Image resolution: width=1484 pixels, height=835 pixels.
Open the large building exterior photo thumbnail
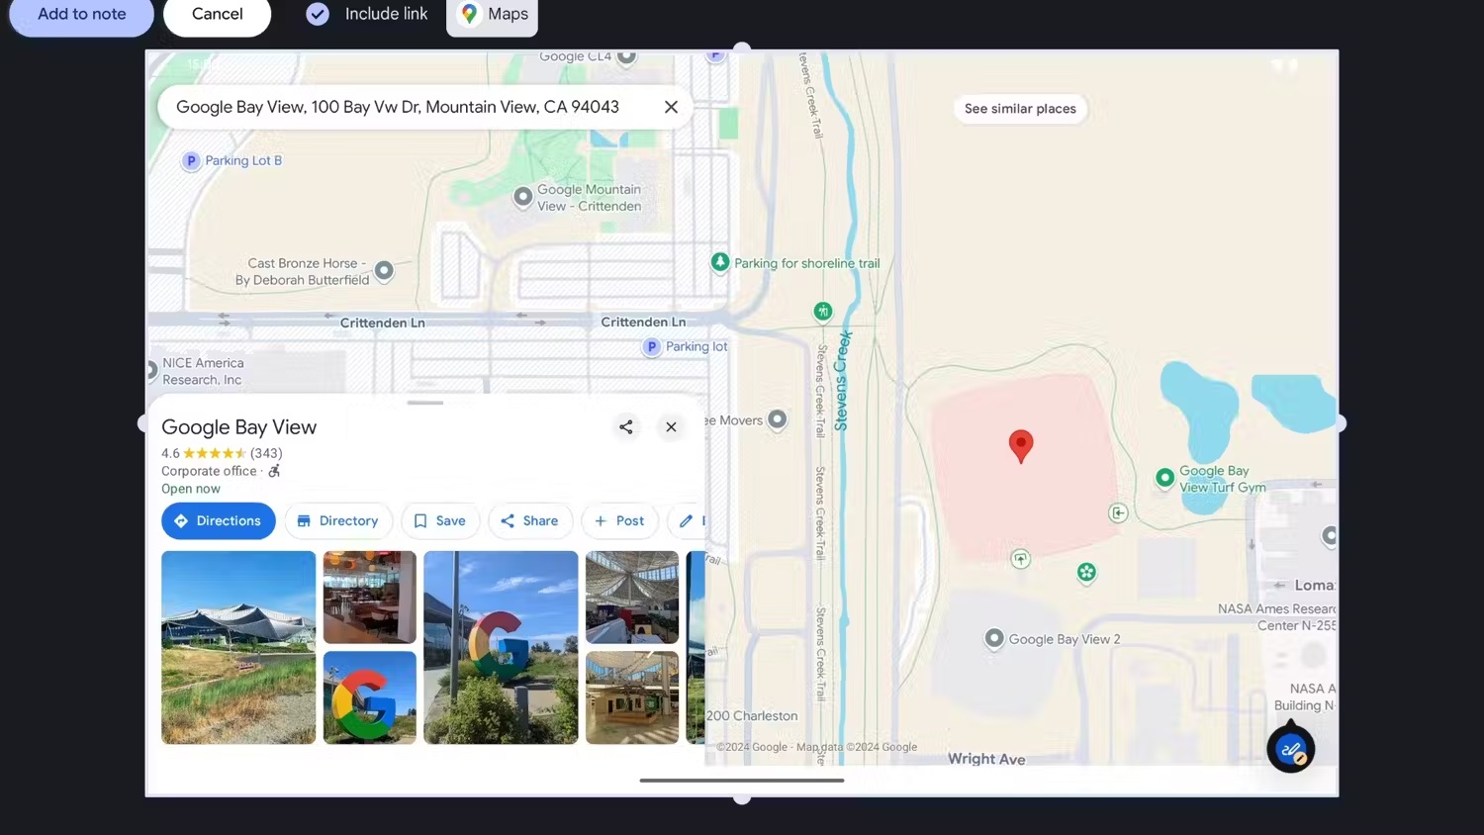coord(238,647)
